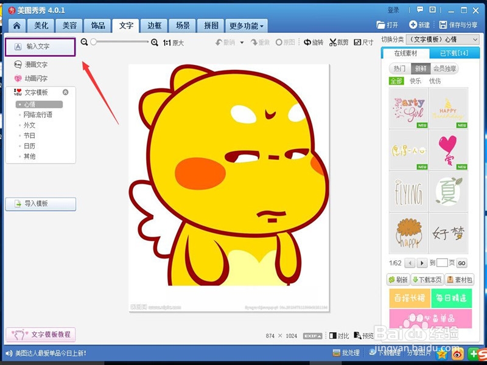
Task: Set view to 1:1 原大
Action: pyautogui.click(x=173, y=43)
